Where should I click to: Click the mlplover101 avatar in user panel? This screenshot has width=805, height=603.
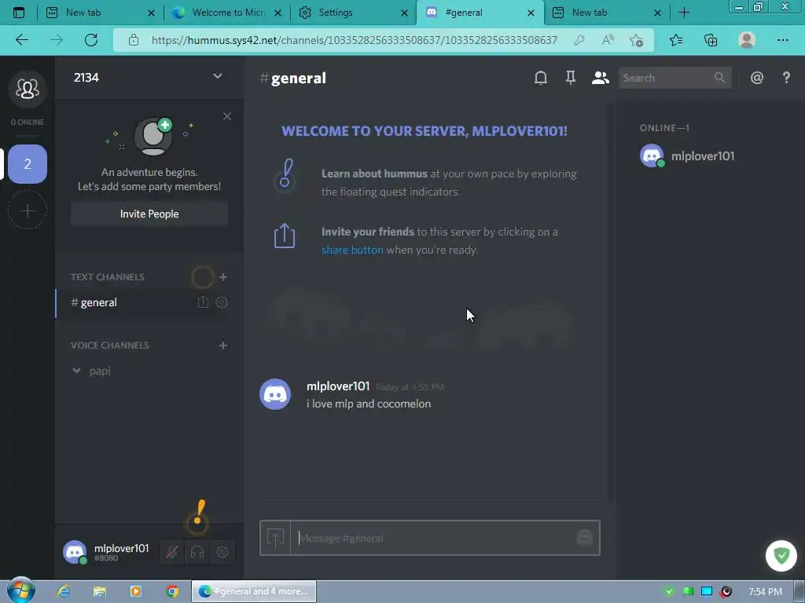pyautogui.click(x=75, y=552)
